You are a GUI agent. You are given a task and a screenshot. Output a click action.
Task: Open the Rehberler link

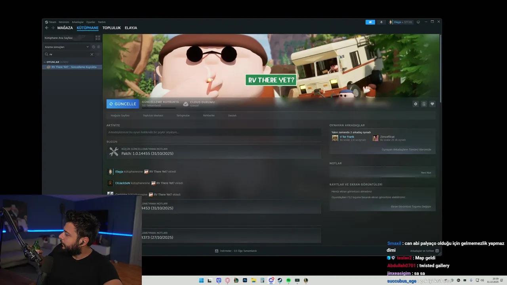[209, 116]
